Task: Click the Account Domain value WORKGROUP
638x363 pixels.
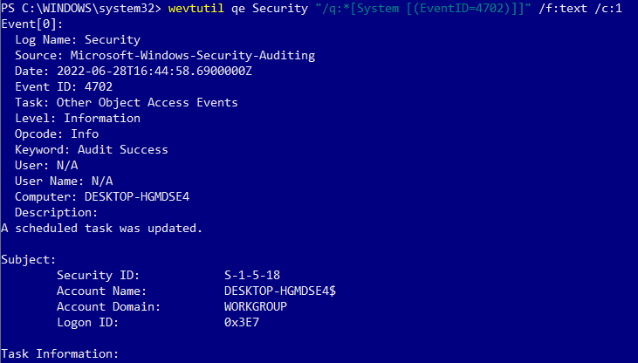Action: (x=256, y=307)
